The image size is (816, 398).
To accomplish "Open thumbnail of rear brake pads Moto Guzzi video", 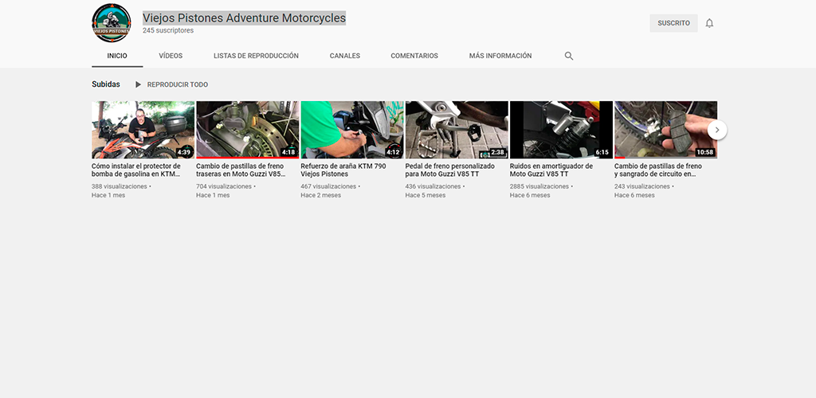I will [248, 130].
